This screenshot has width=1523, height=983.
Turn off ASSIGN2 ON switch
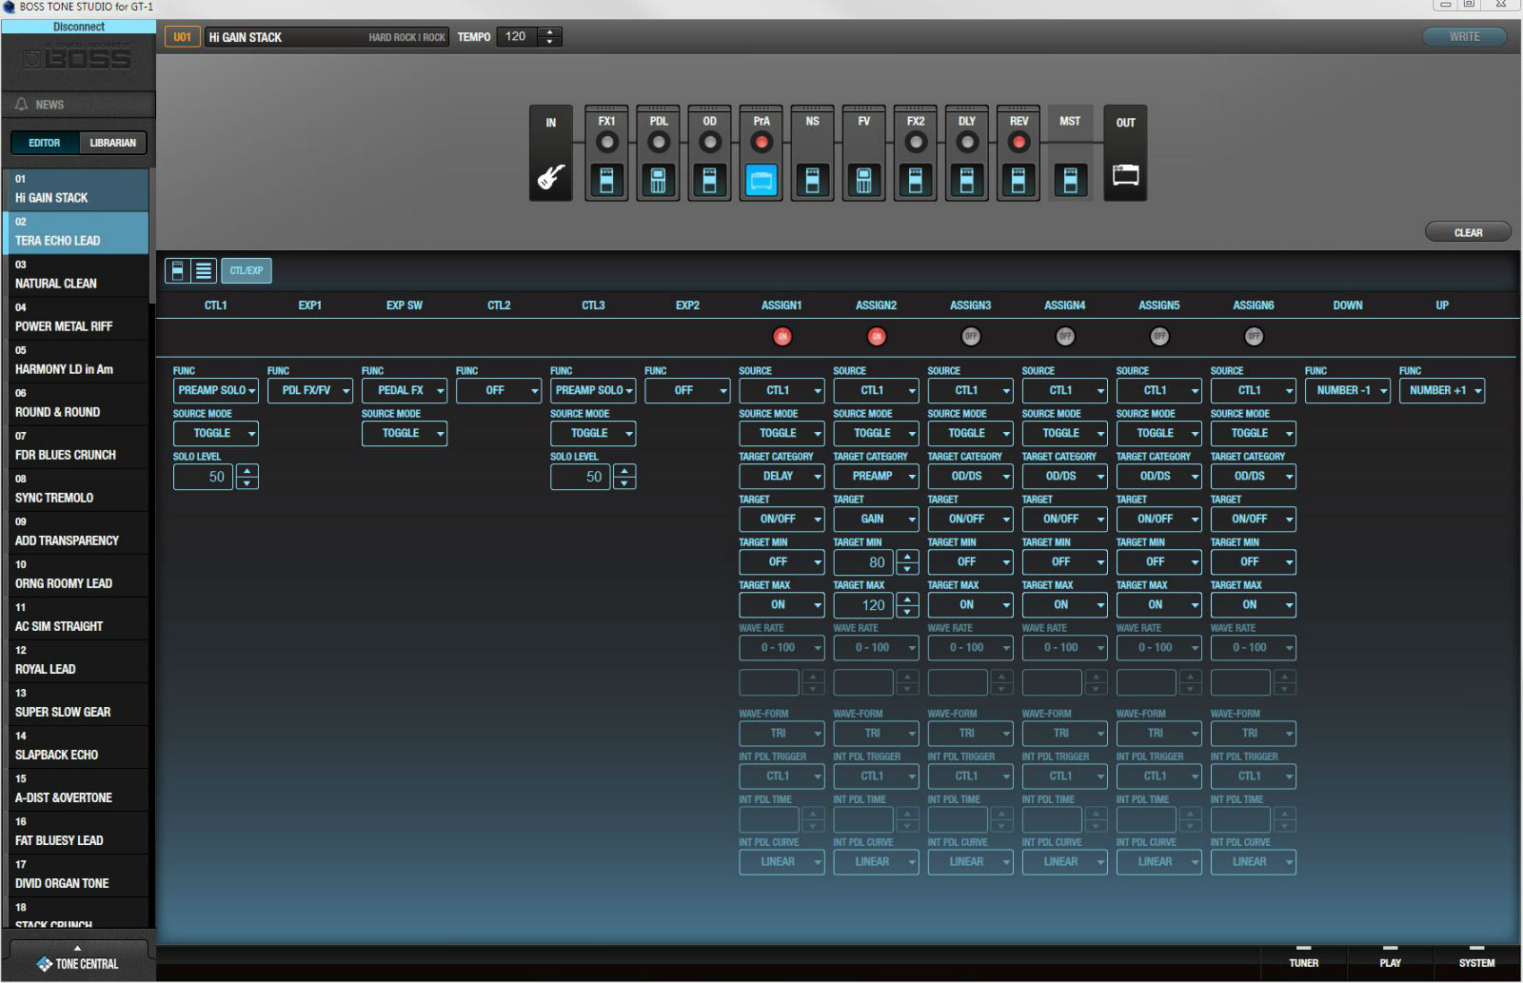[876, 336]
